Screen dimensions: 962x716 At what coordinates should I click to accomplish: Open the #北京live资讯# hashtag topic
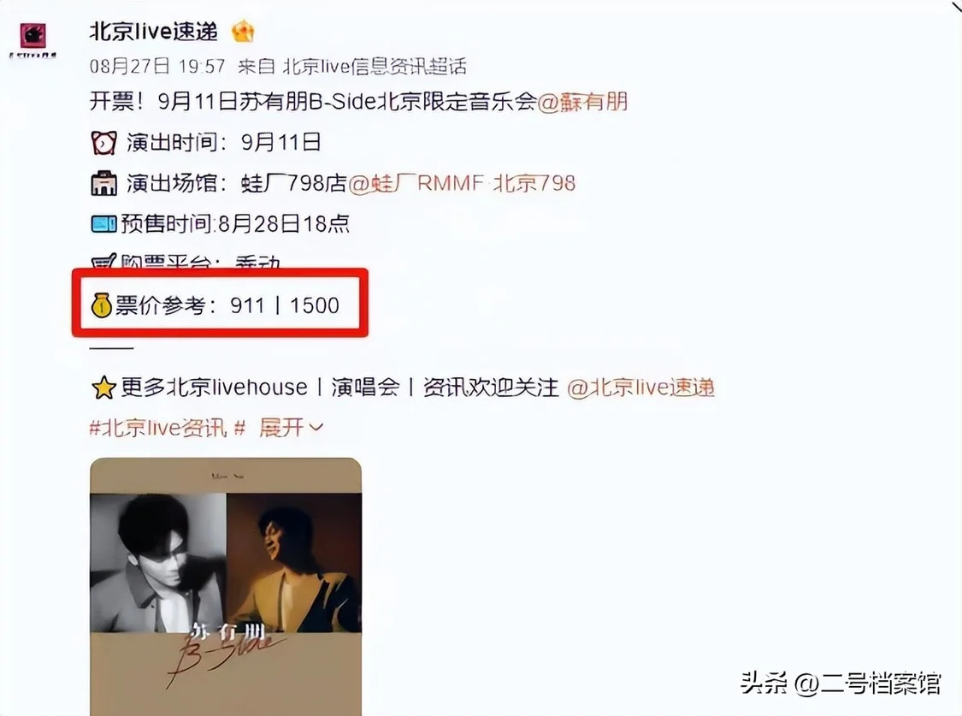[168, 428]
